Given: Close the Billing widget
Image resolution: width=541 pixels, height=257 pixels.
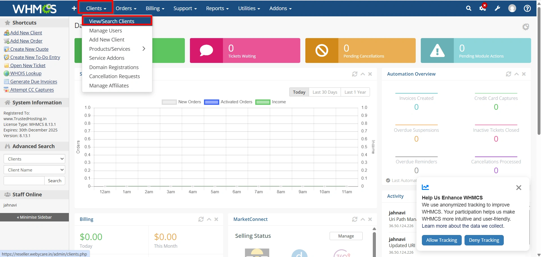Looking at the screenshot, I should 216,219.
